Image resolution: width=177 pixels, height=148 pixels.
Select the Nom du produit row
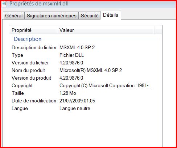(85, 70)
